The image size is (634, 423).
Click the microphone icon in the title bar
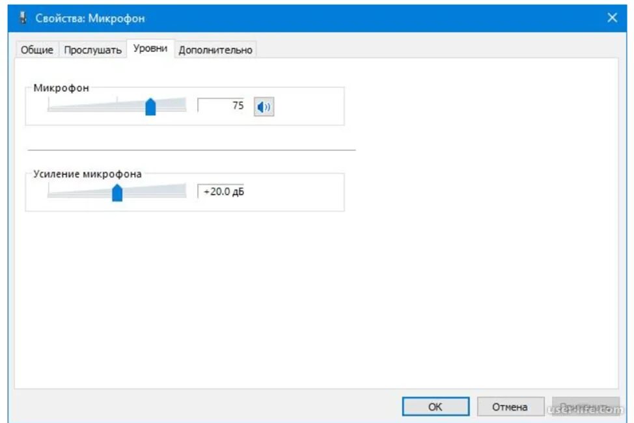[x=23, y=18]
